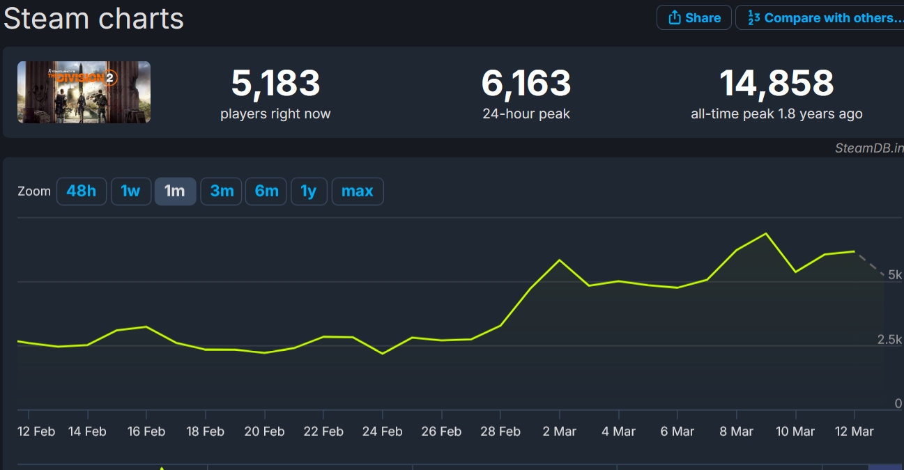The width and height of the screenshot is (904, 470).
Task: Set chart zoom to 1w
Action: 131,191
